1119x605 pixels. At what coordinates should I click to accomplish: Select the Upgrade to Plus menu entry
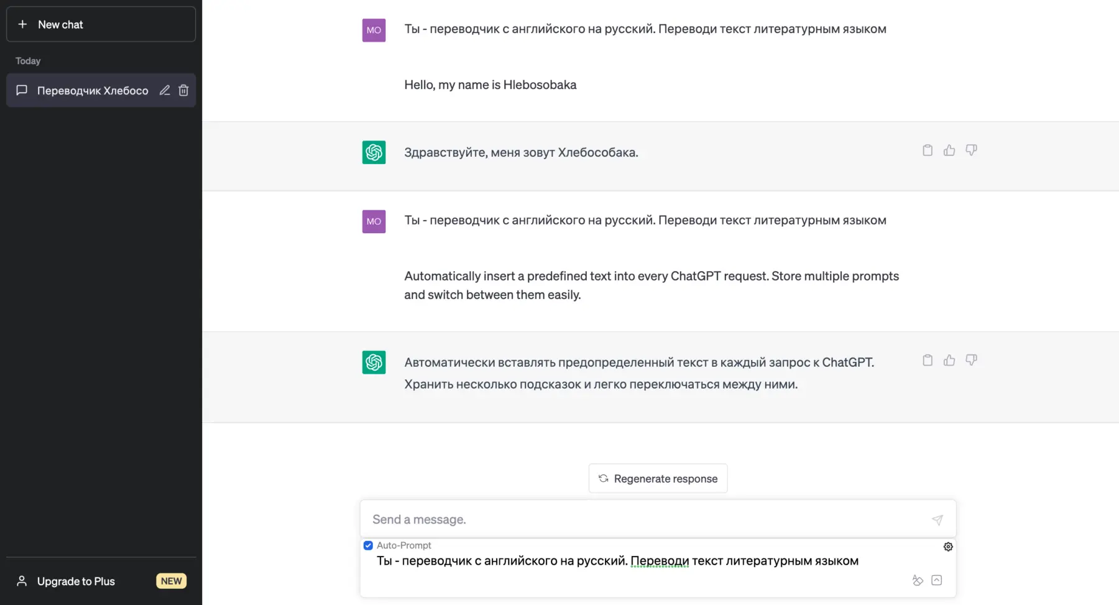pos(75,581)
